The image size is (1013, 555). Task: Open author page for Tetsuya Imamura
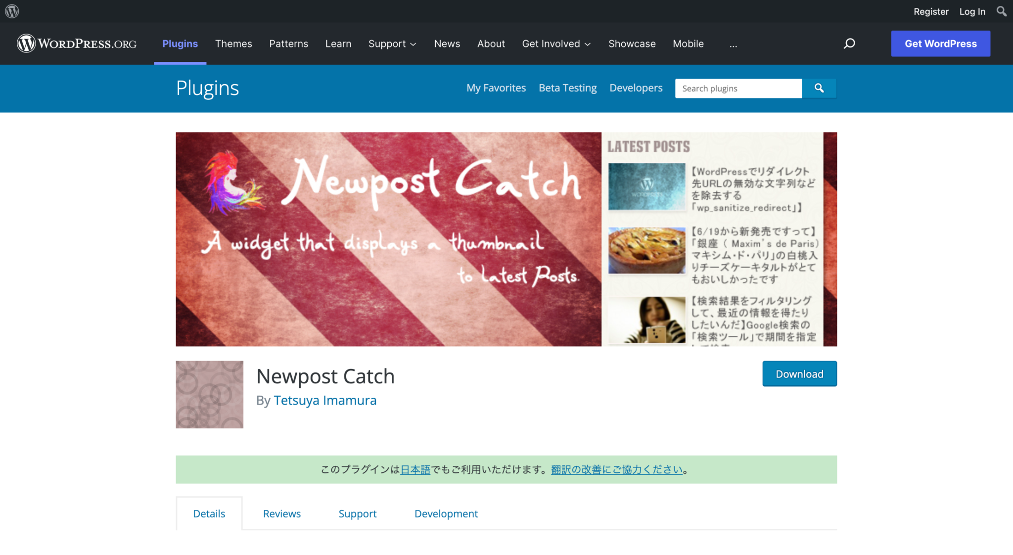pos(325,400)
